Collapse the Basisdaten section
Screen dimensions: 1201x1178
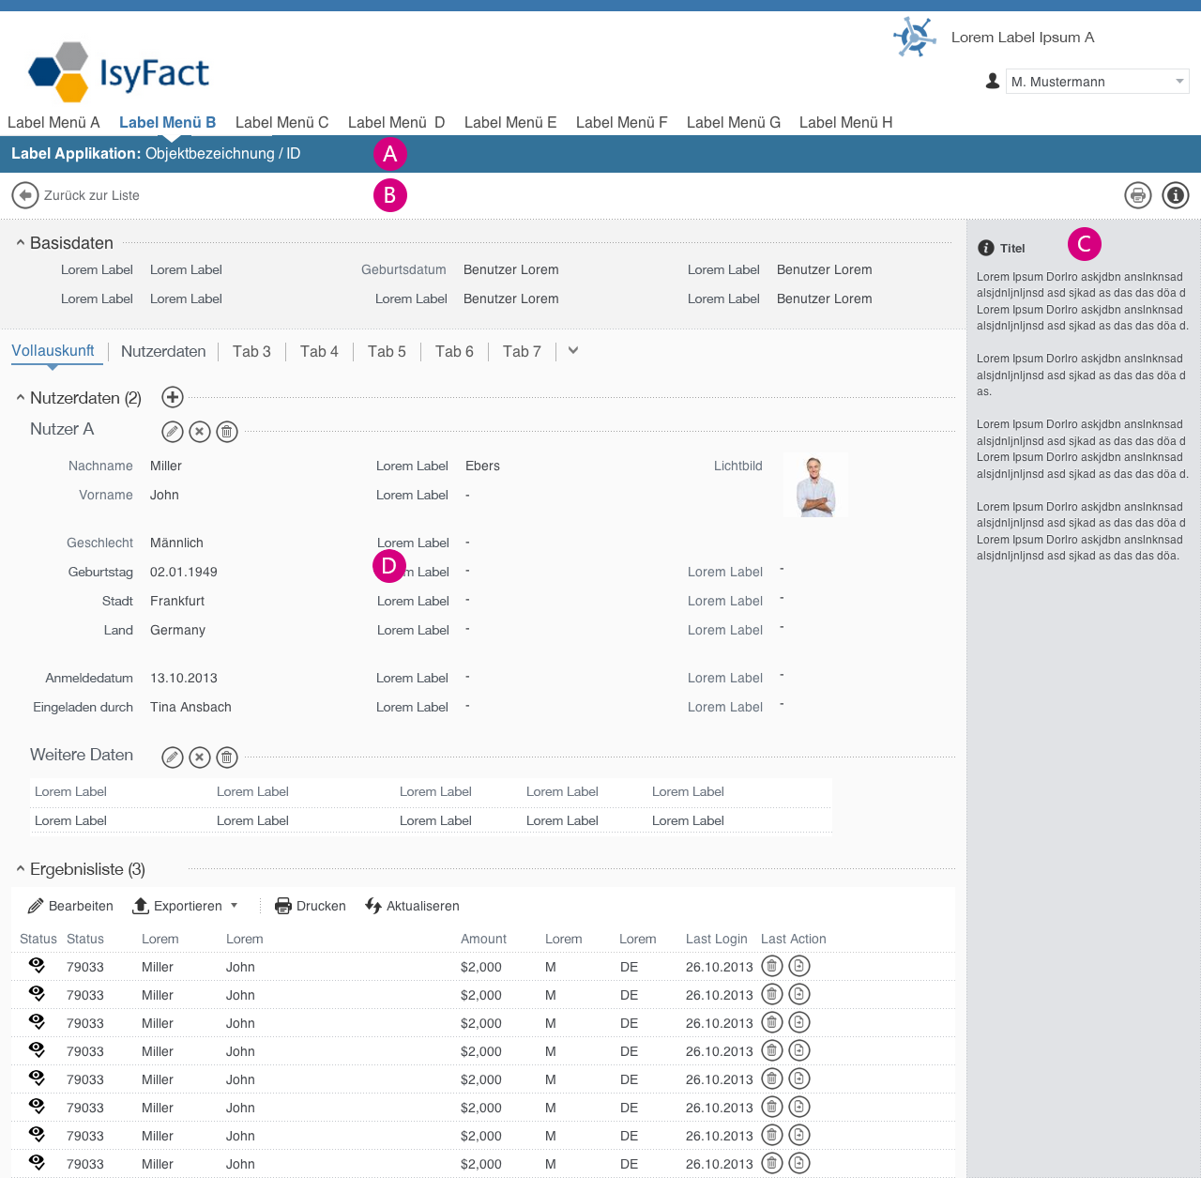[x=21, y=243]
